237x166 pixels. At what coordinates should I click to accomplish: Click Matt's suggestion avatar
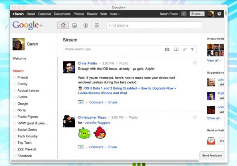click(x=211, y=96)
